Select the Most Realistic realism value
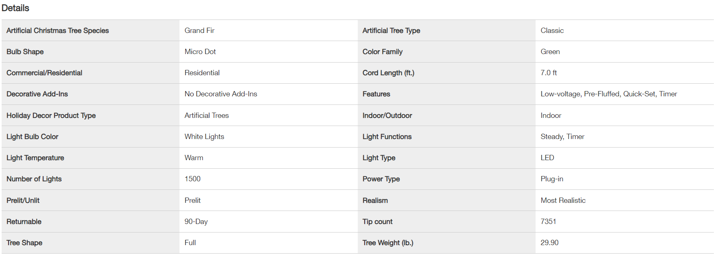The width and height of the screenshot is (722, 276). coord(563,200)
